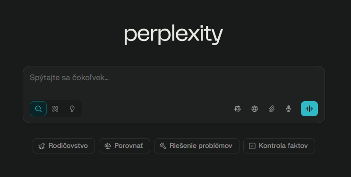
Task: Choose the Rodičovstvo suggestion chip
Action: point(64,146)
